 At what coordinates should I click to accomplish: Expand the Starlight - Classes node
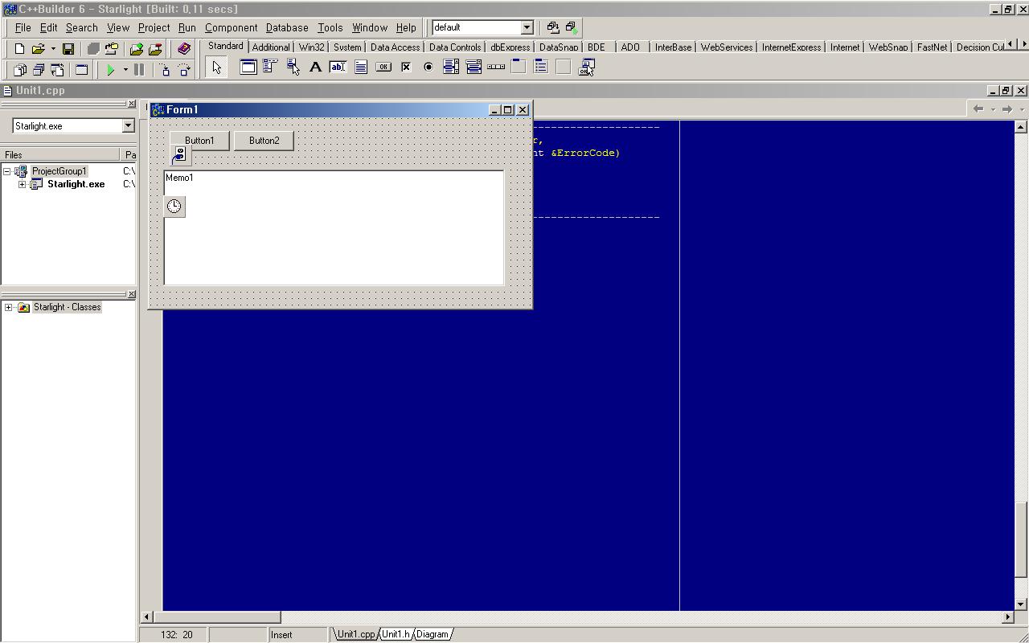click(x=8, y=307)
